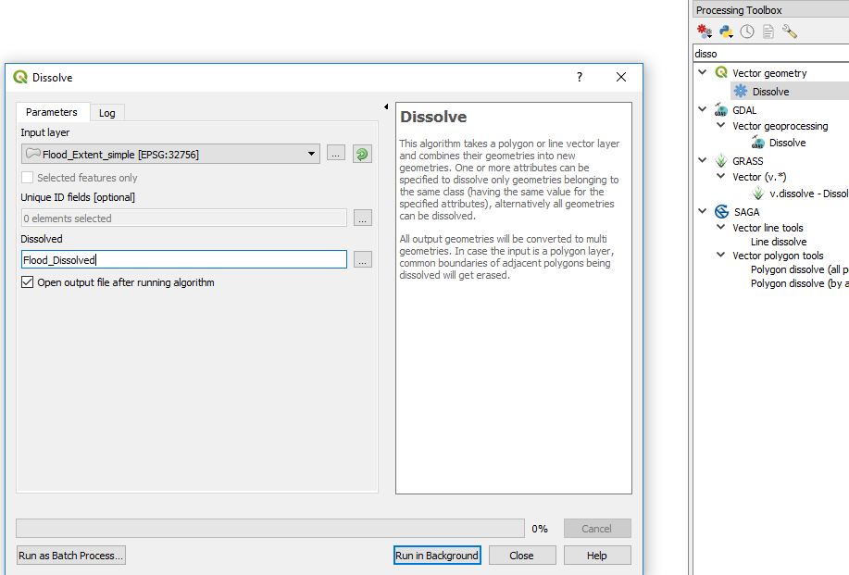Collapse the help panel with the arrow

coord(386,107)
